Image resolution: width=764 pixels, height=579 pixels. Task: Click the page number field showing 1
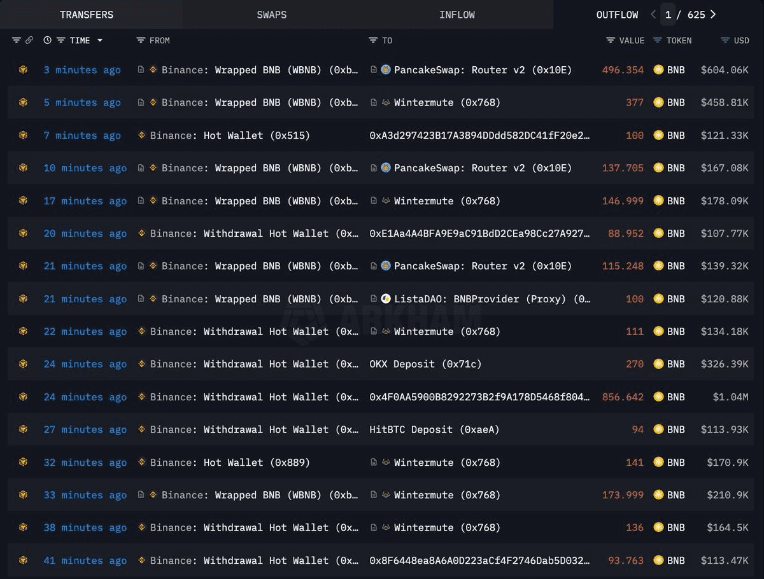point(668,14)
